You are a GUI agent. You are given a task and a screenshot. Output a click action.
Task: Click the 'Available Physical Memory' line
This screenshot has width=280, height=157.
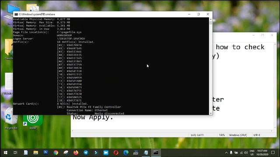tap(42, 19)
